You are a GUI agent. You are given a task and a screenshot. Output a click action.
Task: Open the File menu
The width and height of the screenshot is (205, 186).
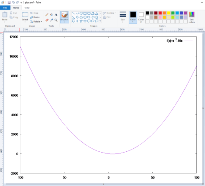(x=5, y=8)
